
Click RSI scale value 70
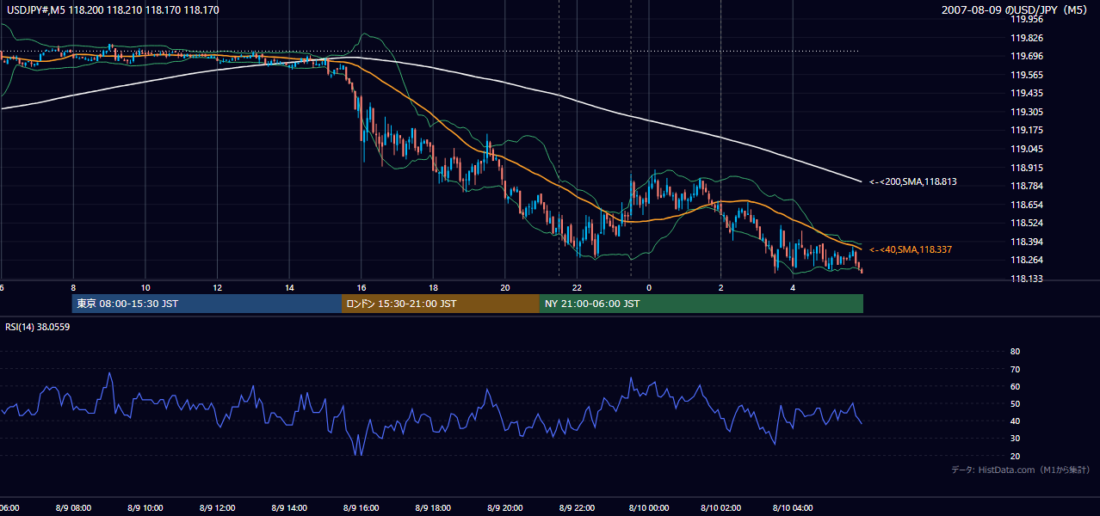pyautogui.click(x=1015, y=369)
